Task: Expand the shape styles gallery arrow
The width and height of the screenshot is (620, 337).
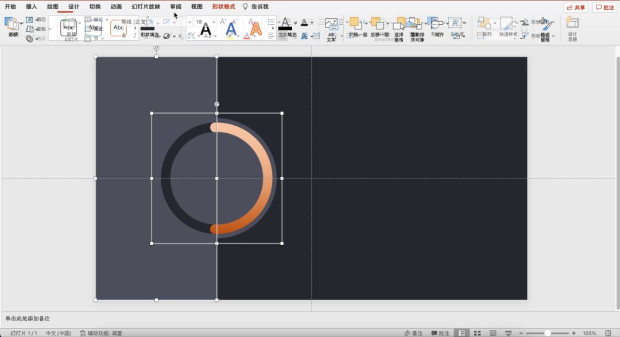Action: (135, 28)
